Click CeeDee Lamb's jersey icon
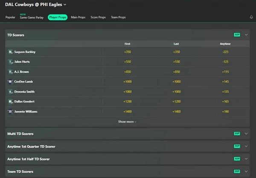256x178 pixels. pos(10,82)
